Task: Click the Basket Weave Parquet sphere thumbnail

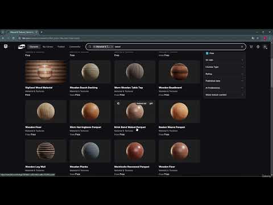Action: pos(179,112)
